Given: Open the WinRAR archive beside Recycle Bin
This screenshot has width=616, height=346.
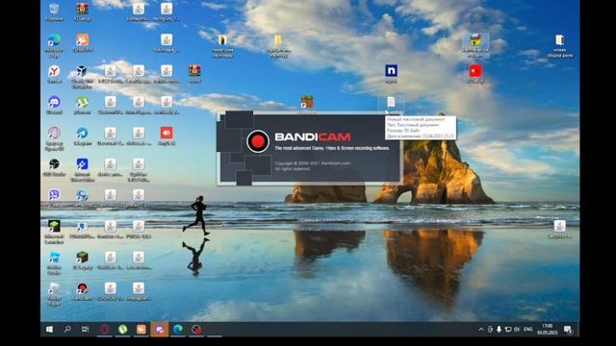Looking at the screenshot, I should tap(83, 12).
